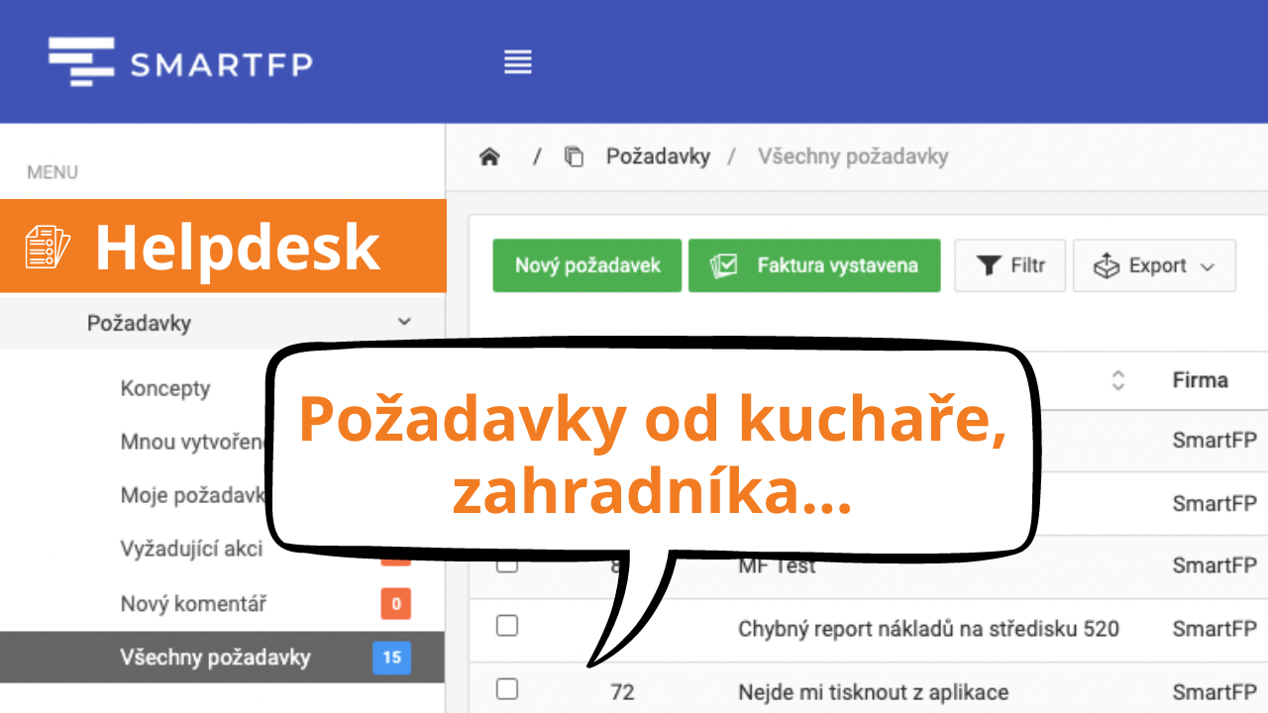Collapse the Požadavky menu chevron
Screen dimensions: 1268x713
[404, 322]
